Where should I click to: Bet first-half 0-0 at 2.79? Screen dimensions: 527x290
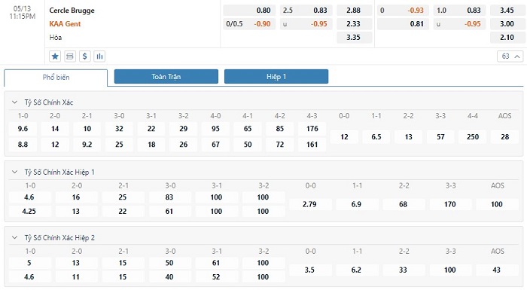(x=309, y=204)
